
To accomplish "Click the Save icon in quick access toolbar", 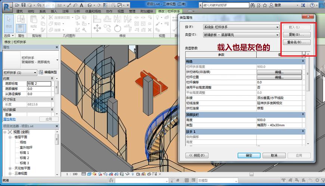I will (24, 5).
